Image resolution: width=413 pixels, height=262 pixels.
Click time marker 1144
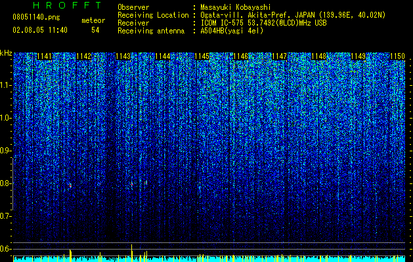163,56
